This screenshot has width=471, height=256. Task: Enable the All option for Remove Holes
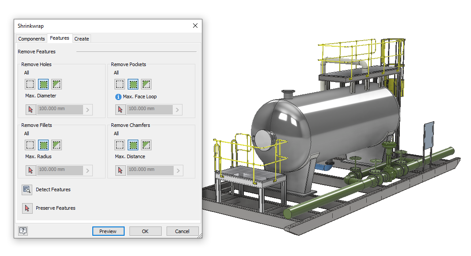pyautogui.click(x=44, y=84)
